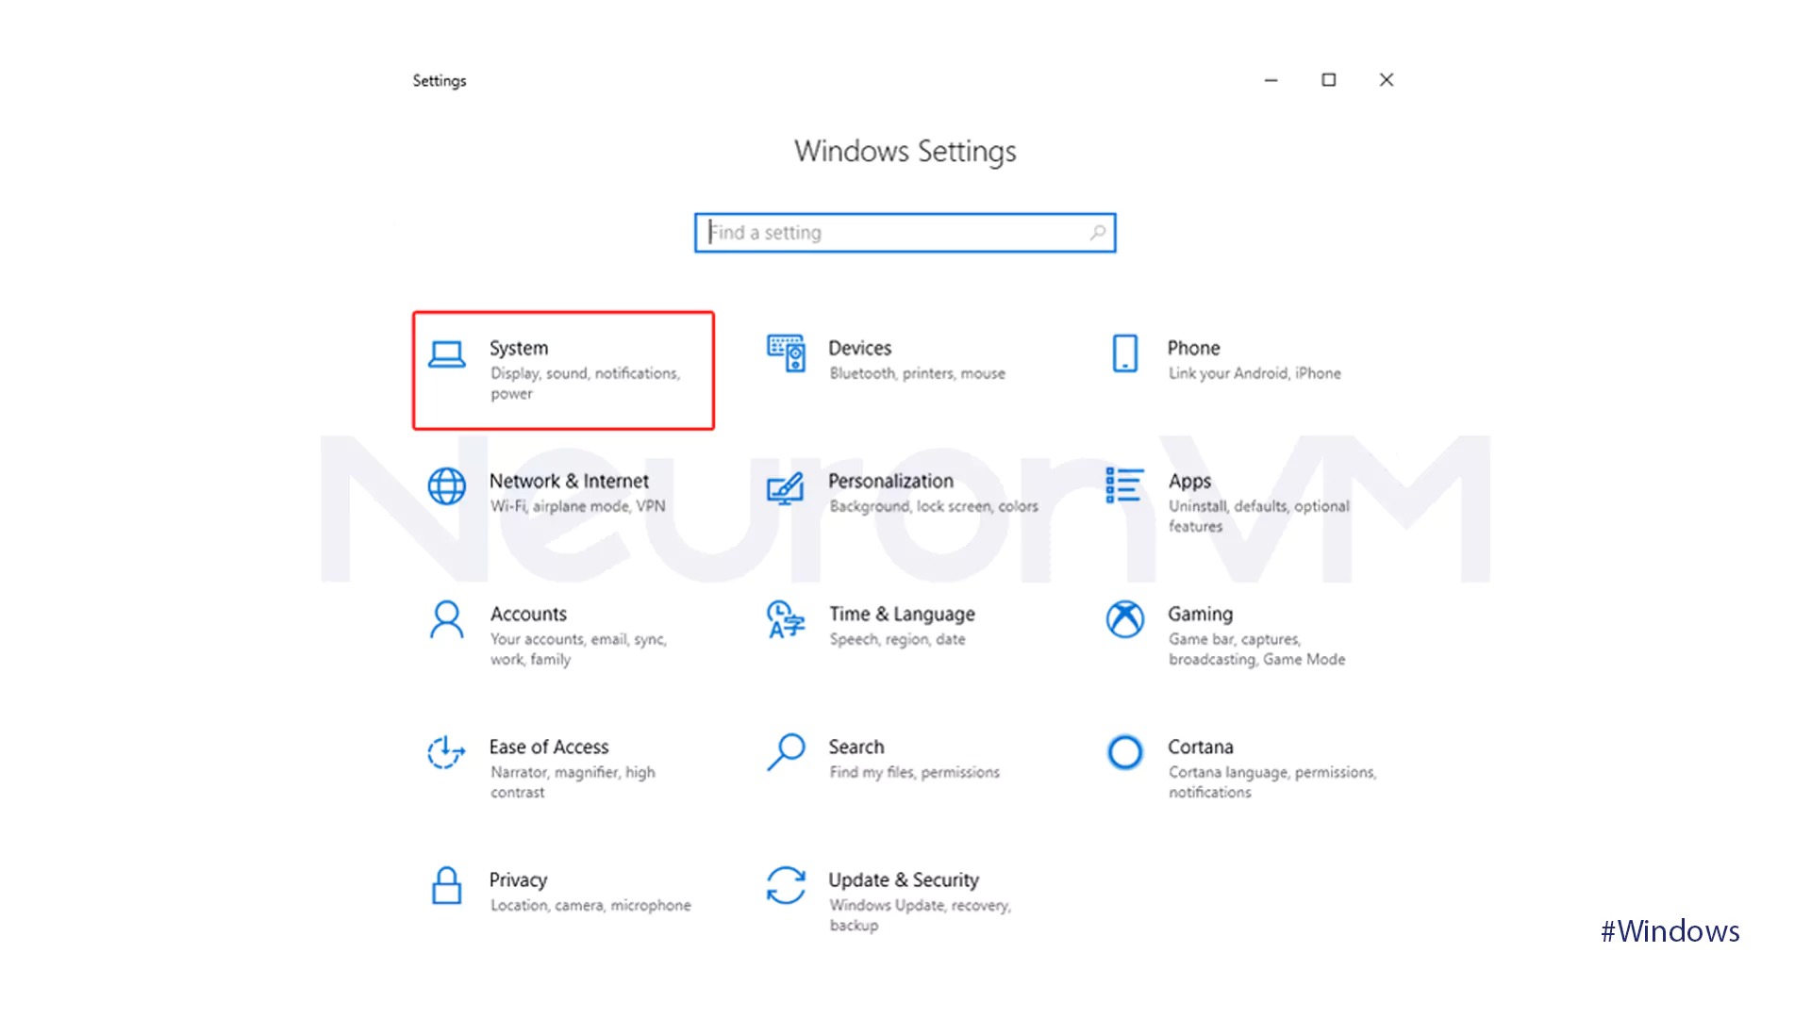The height and width of the screenshot is (1018, 1811).
Task: Open the Time & Language icon
Action: coord(785,619)
